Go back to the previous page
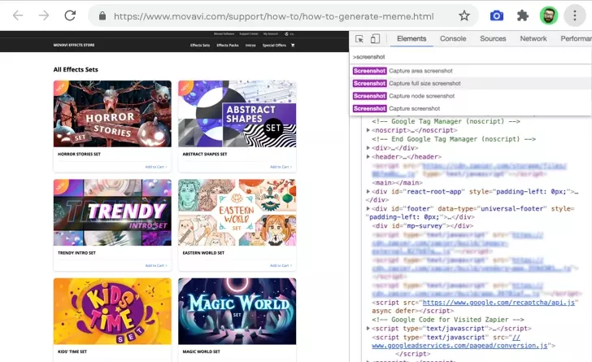The width and height of the screenshot is (592, 362). (x=18, y=15)
